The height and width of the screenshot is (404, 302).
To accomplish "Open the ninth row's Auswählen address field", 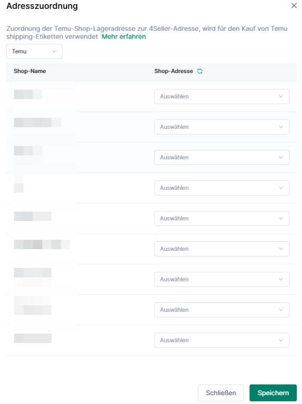I will click(222, 340).
